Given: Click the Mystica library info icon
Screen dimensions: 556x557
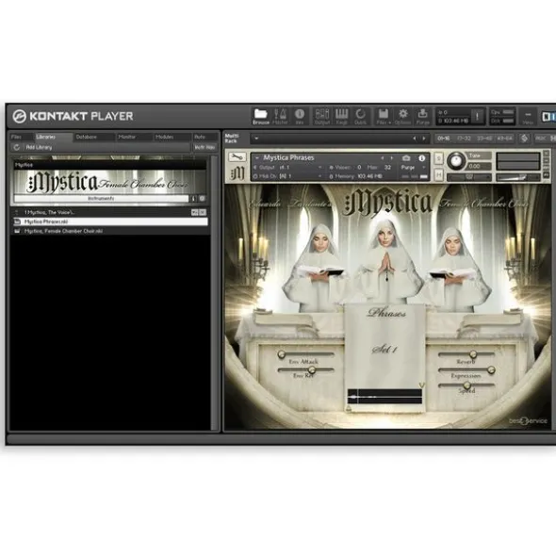Looking at the screenshot, I should click(x=193, y=199).
